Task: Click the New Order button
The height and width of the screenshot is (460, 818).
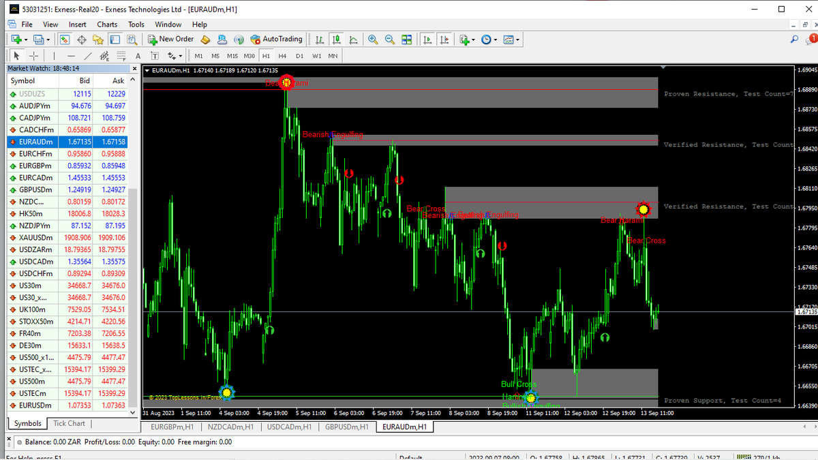Action: (171, 40)
